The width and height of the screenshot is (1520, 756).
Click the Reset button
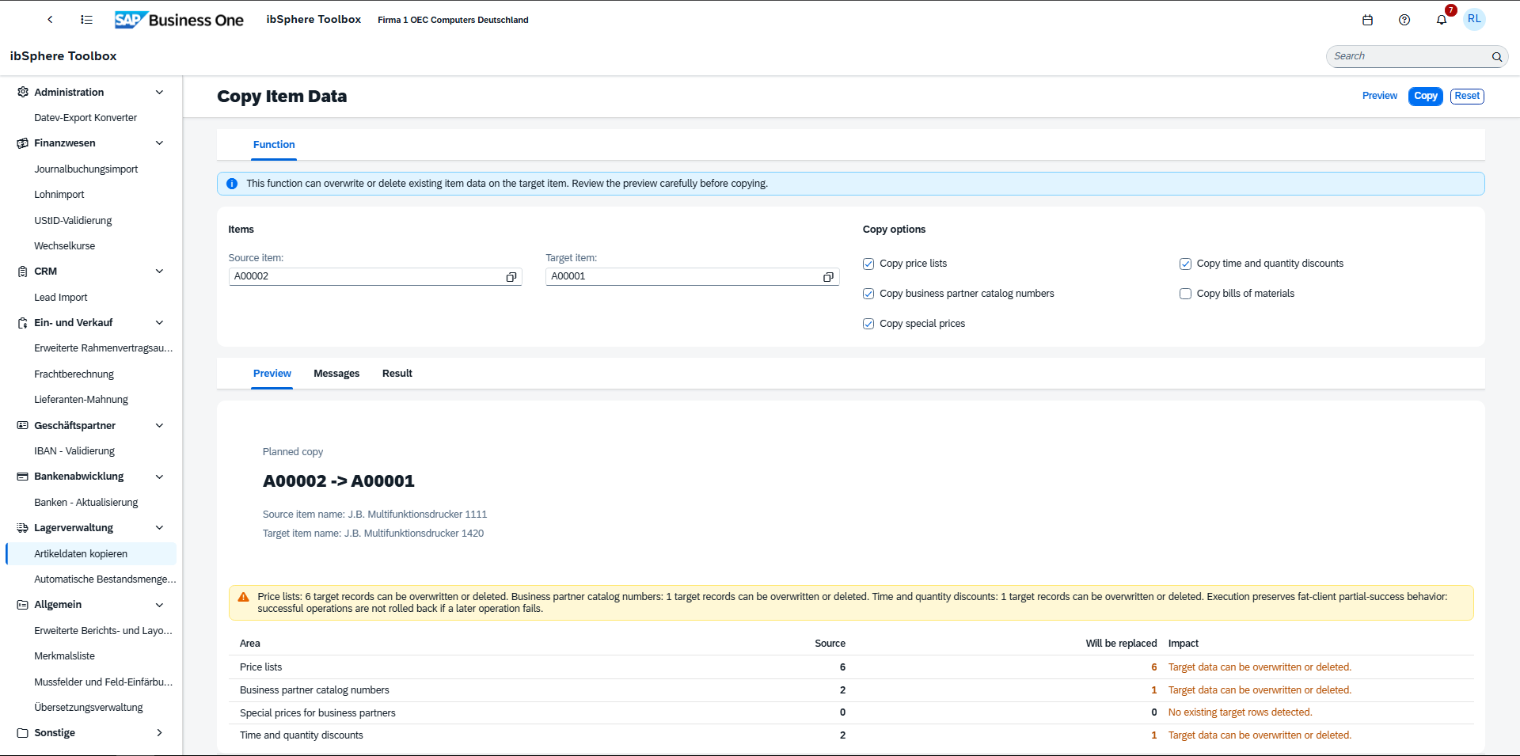click(1467, 96)
